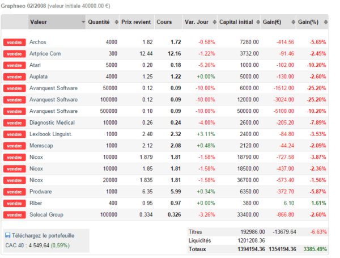Image resolution: width=340 pixels, height=258 pixels.
Task: Click vendre for Lexibook Linguist.
Action: (15, 134)
